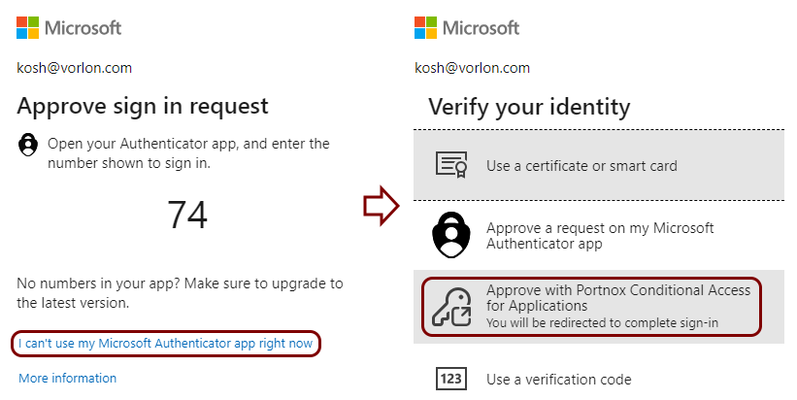
Task: Select Use a certificate or smart card
Action: [x=599, y=165]
